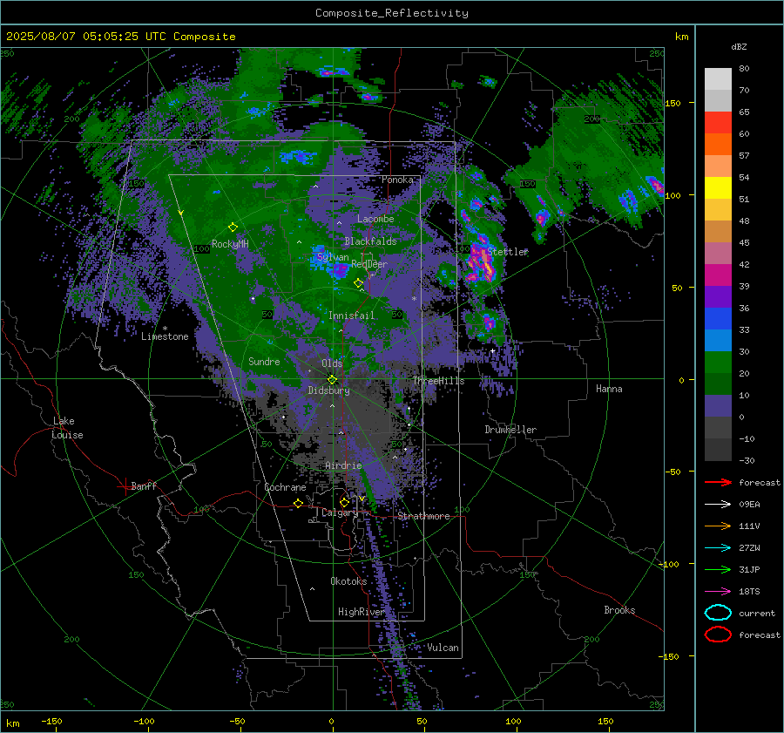
Task: Select the yellow diamond marker above Calgary
Action: (344, 502)
